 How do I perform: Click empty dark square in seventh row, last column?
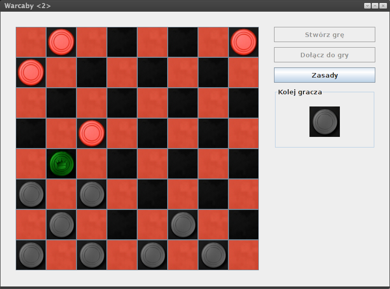click(244, 225)
